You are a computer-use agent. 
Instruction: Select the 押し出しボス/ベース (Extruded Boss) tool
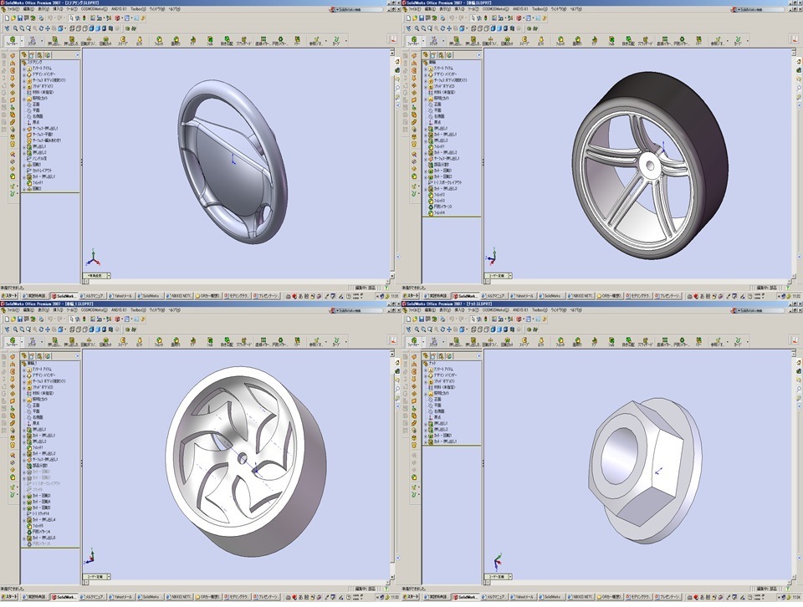pyautogui.click(x=54, y=37)
